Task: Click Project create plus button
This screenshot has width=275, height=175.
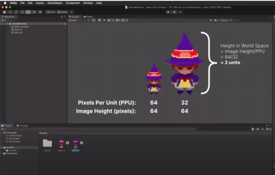Action: coord(3,129)
